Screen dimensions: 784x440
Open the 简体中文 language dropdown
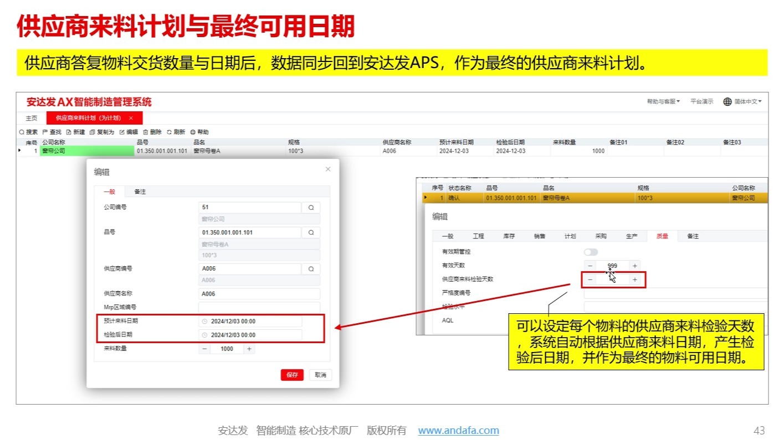(x=748, y=101)
